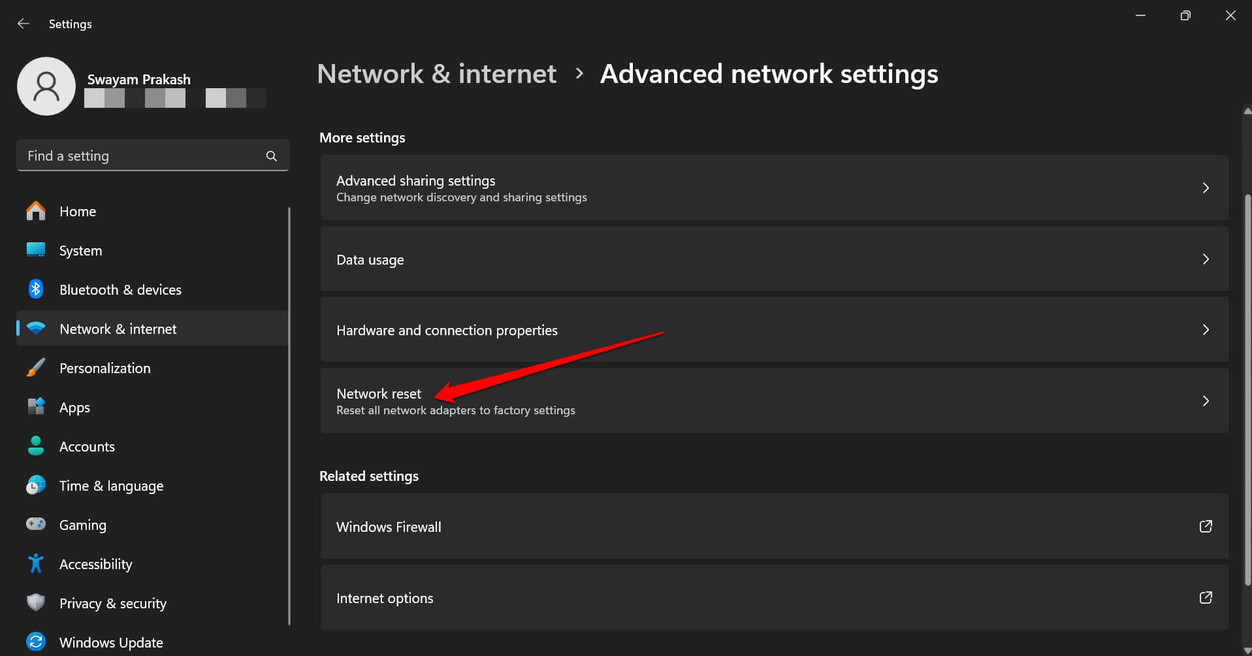This screenshot has height=656, width=1252.
Task: Go to Time & language settings
Action: 111,486
